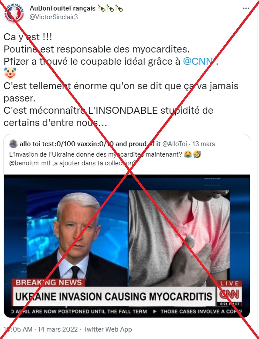The image size is (259, 339).
Task: Open the embedded CNN screenshot image
Action: 127,246
